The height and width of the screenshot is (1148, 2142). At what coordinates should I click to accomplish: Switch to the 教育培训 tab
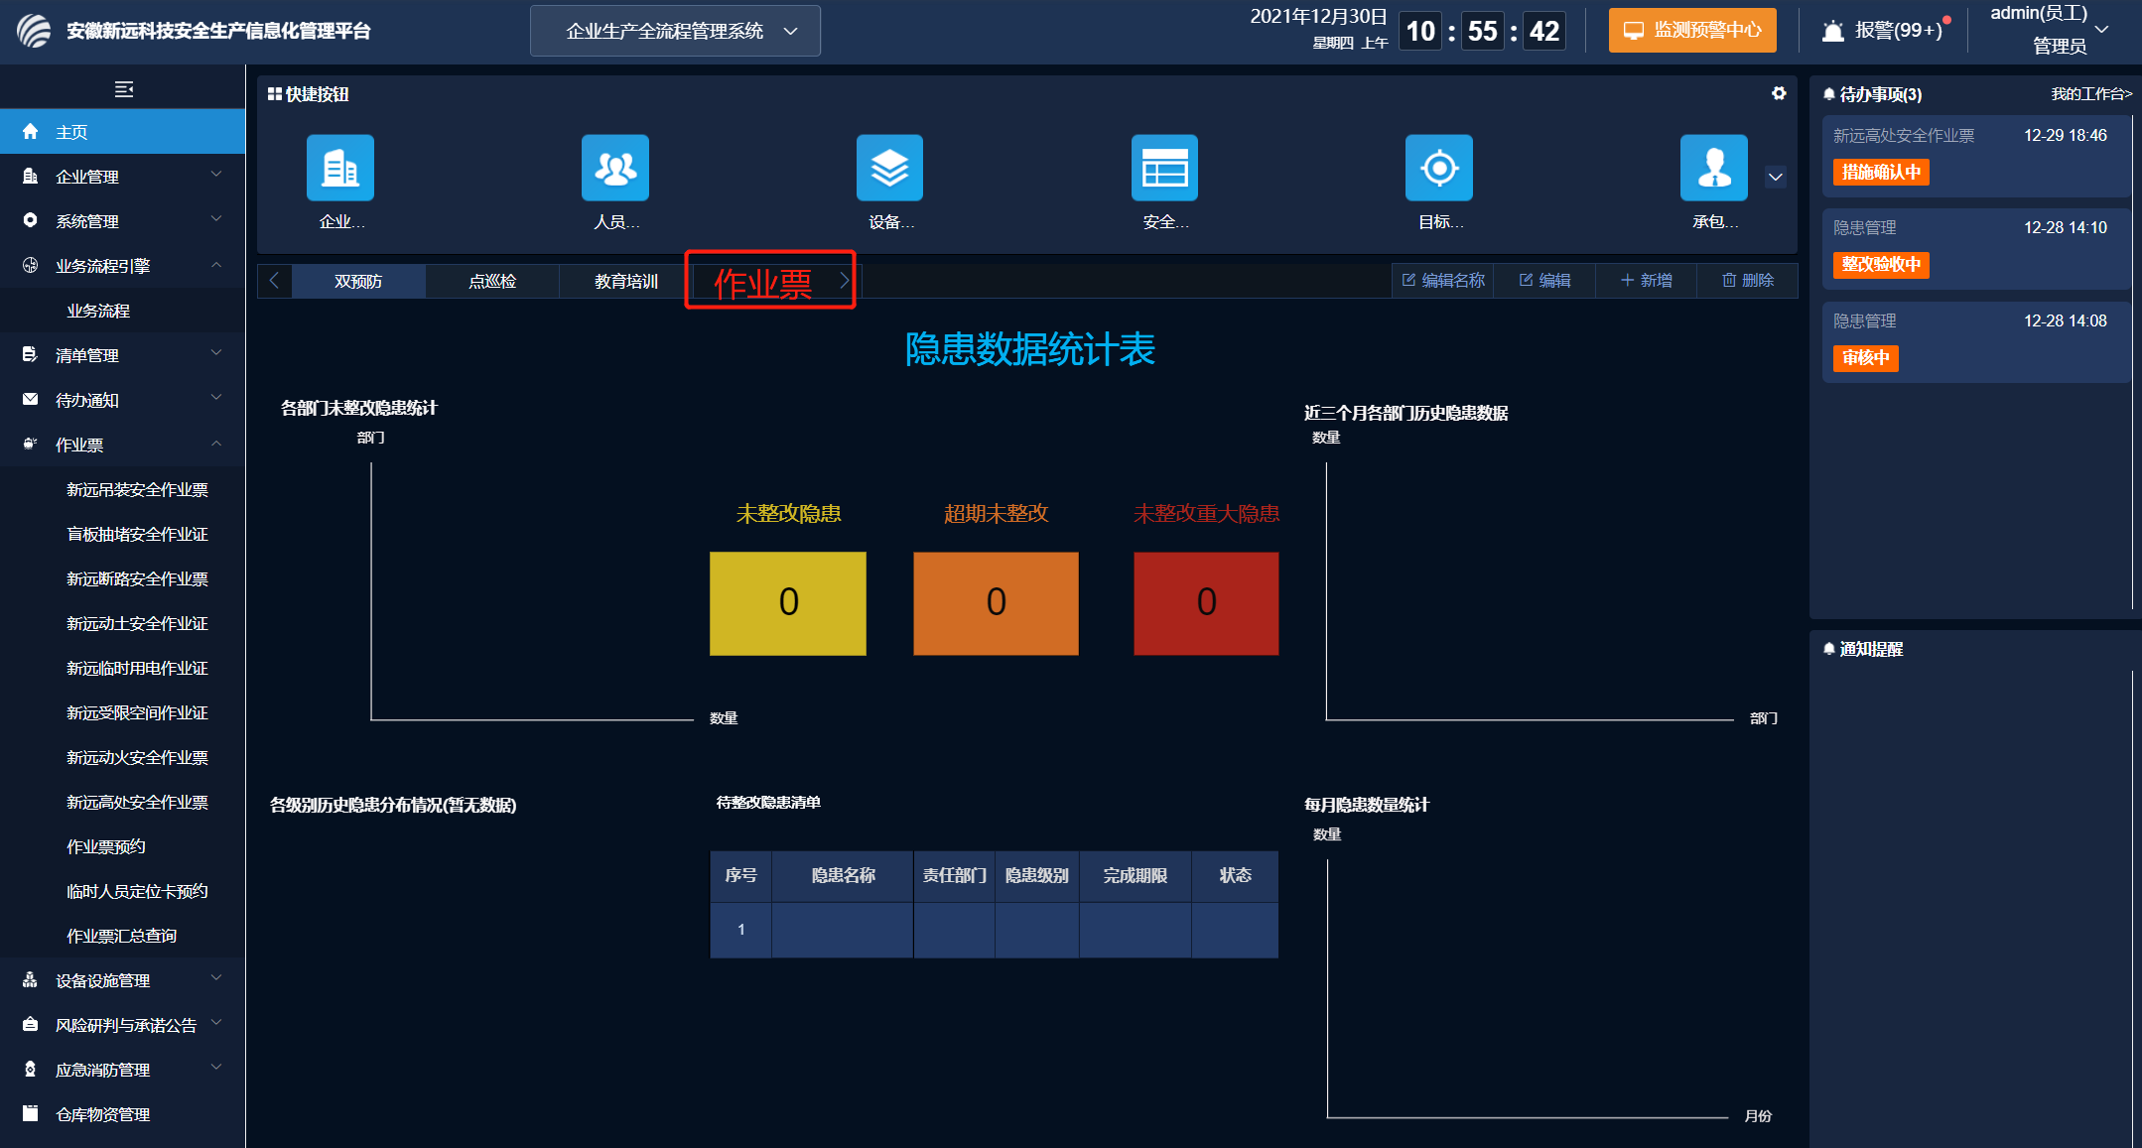point(626,282)
